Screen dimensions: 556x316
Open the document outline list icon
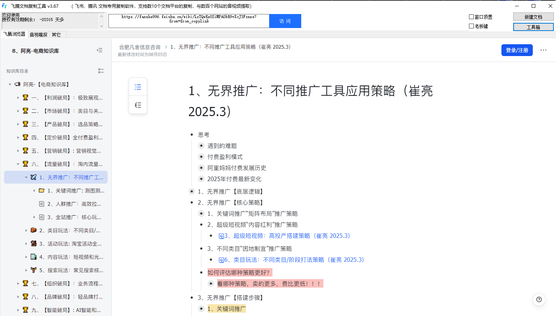coord(138,87)
